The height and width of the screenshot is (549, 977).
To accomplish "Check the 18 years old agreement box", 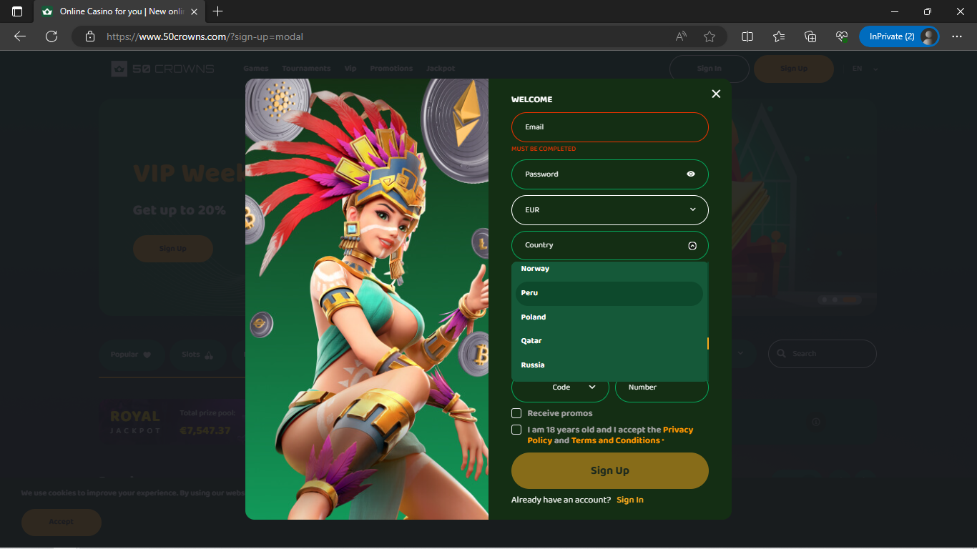I will (x=516, y=430).
